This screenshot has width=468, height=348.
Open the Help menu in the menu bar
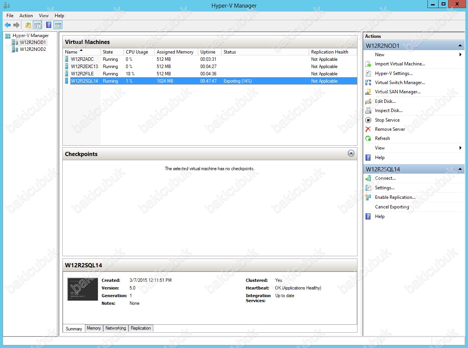coord(59,16)
